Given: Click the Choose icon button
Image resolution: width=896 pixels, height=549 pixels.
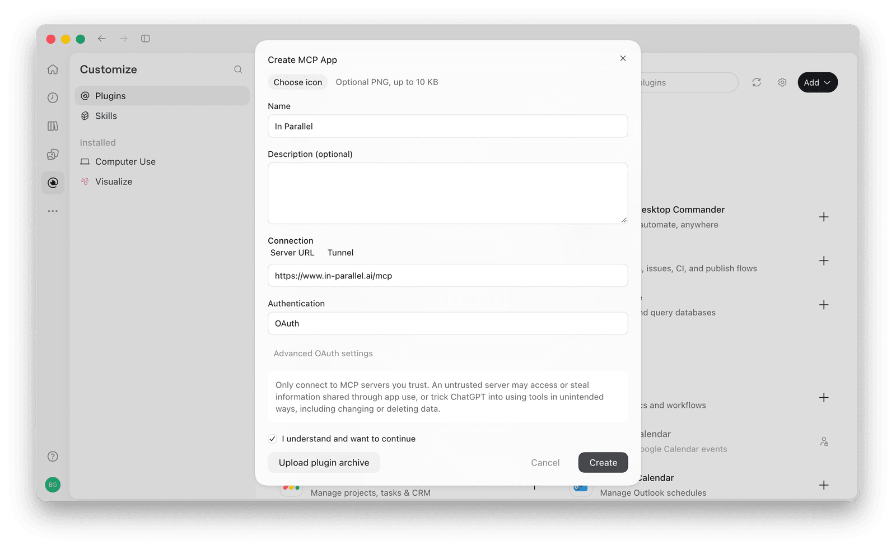Looking at the screenshot, I should tap(298, 82).
